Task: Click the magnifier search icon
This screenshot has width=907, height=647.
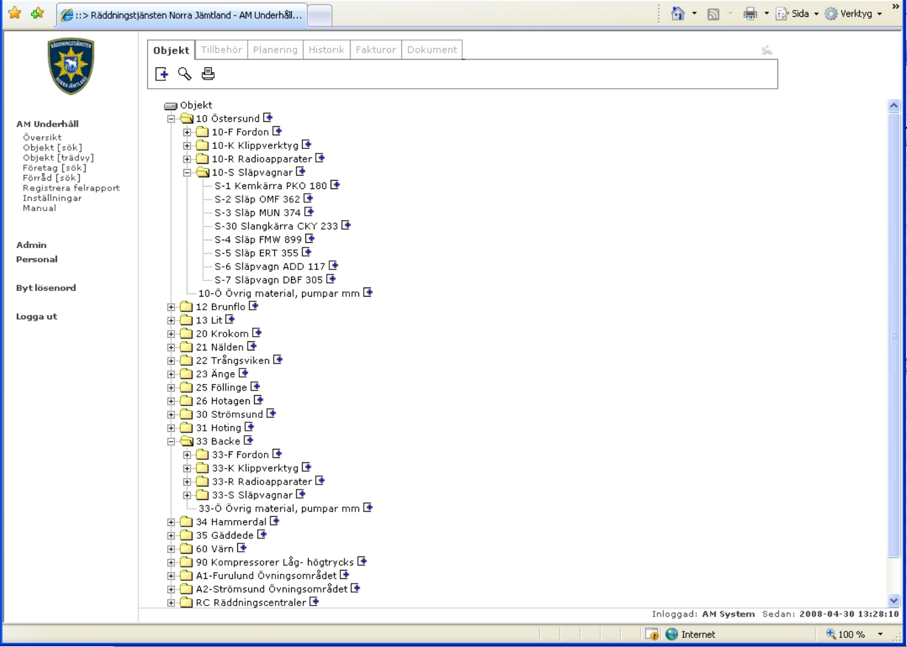Action: pos(185,74)
